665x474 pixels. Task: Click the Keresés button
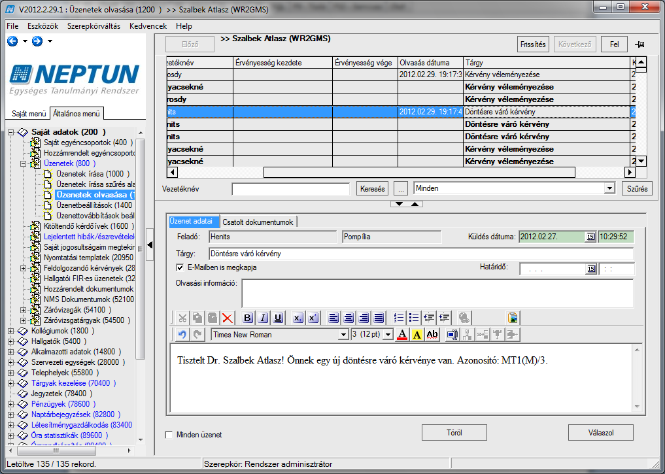pyautogui.click(x=372, y=189)
